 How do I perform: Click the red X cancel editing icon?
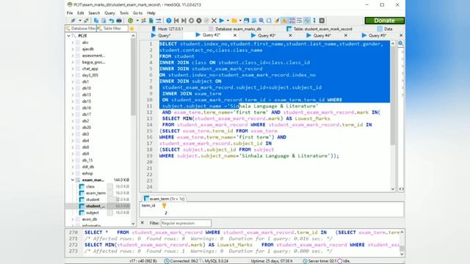pyautogui.click(x=214, y=21)
